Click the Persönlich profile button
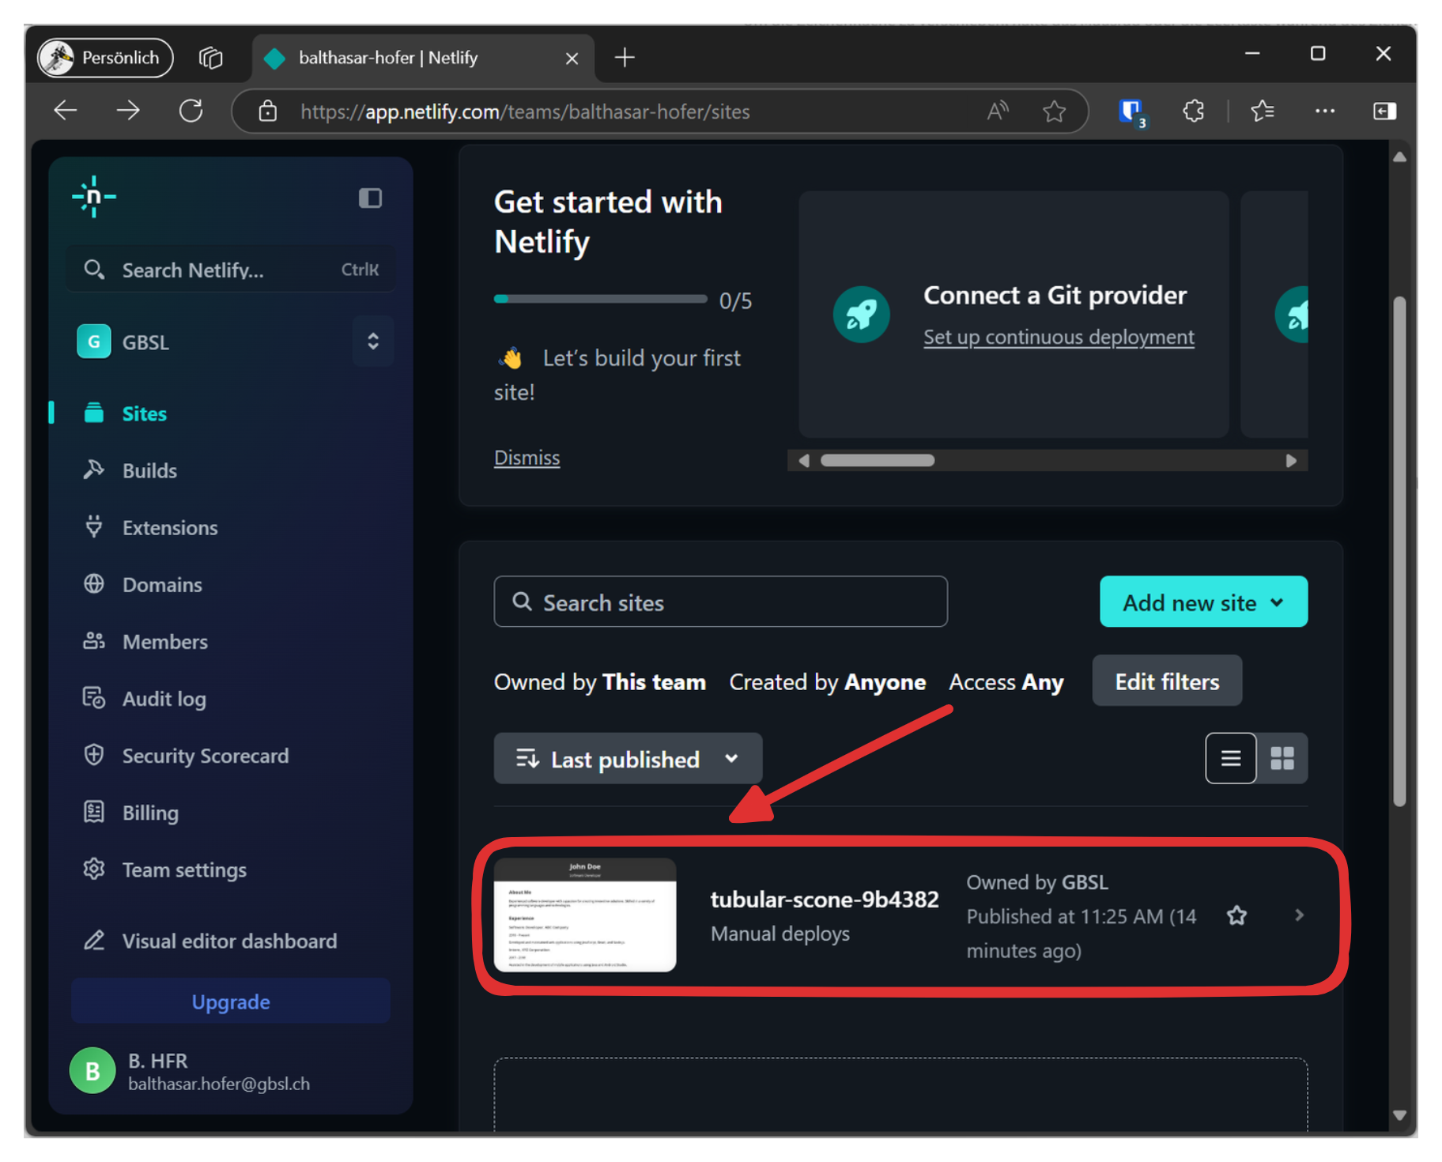This screenshot has width=1442, height=1162. pyautogui.click(x=105, y=57)
